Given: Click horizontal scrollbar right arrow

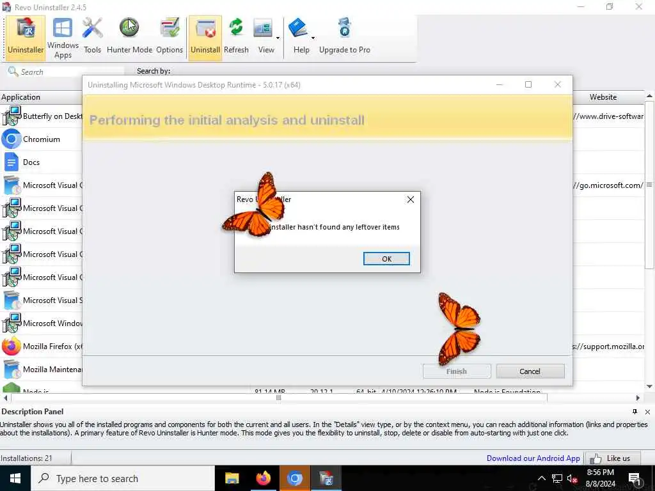Looking at the screenshot, I should point(638,398).
